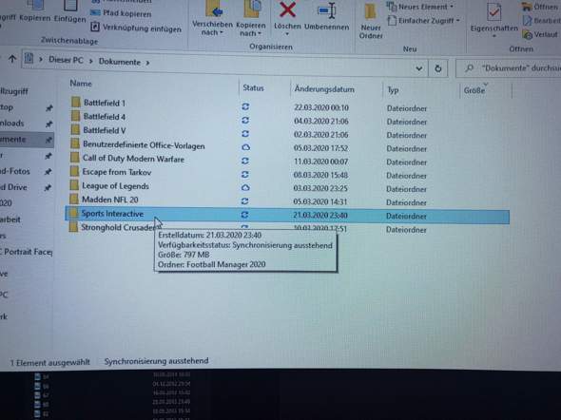Select the Battlefield 1 folder icon
Screen dimensions: 561x420
tap(76, 102)
